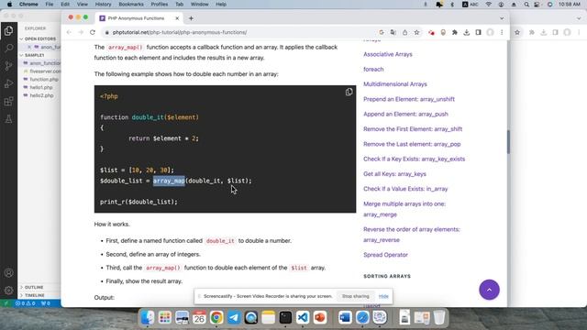Bookmark this page with star icon
Image resolution: width=587 pixels, height=330 pixels.
pyautogui.click(x=416, y=33)
